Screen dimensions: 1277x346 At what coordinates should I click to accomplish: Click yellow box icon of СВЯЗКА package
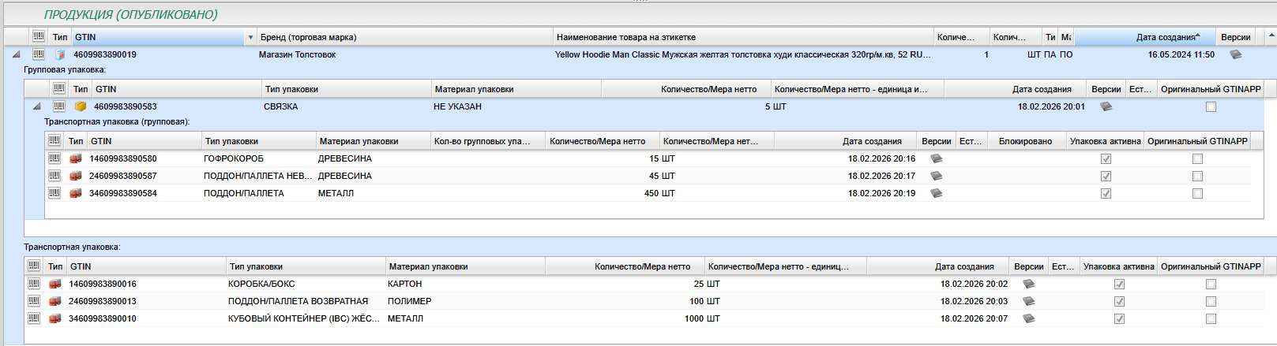tap(81, 106)
